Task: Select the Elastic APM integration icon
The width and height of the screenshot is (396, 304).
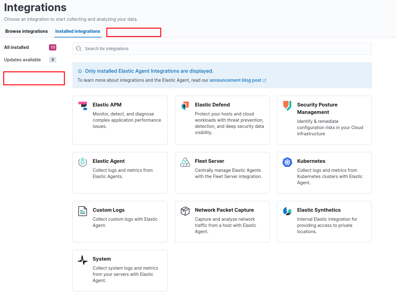Action: point(83,105)
